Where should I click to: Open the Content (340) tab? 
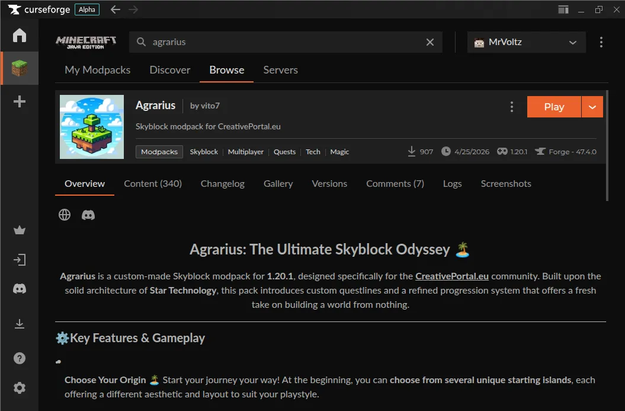point(153,183)
